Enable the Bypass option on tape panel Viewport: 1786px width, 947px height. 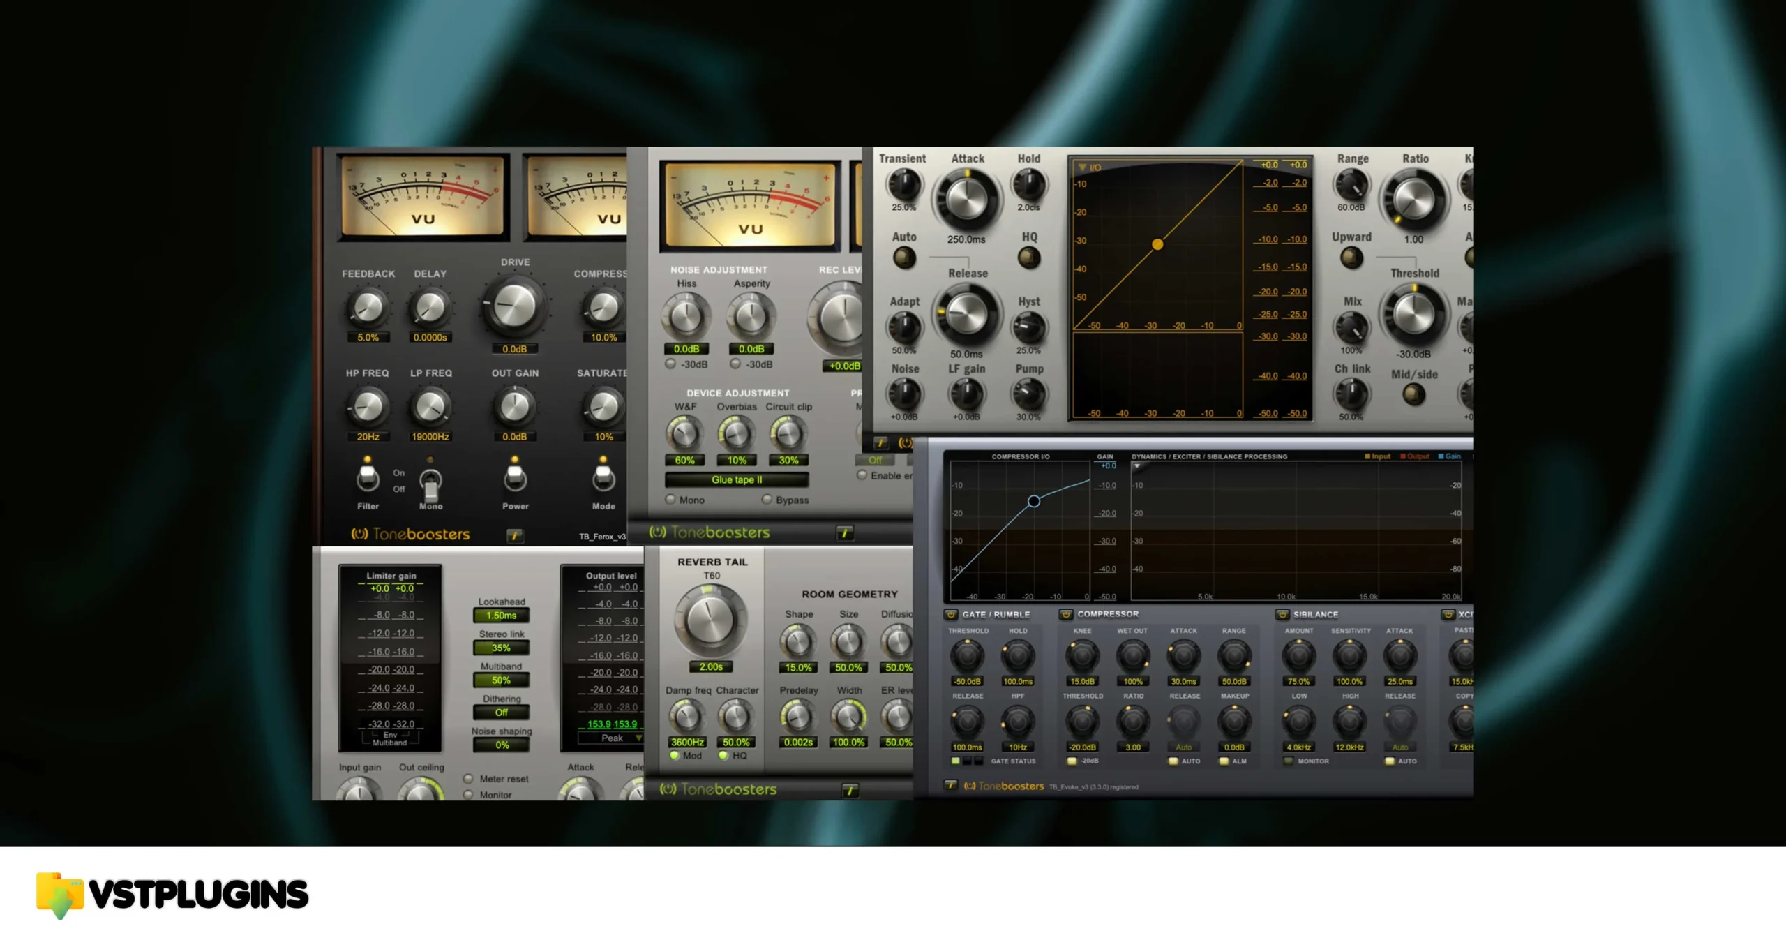point(767,500)
